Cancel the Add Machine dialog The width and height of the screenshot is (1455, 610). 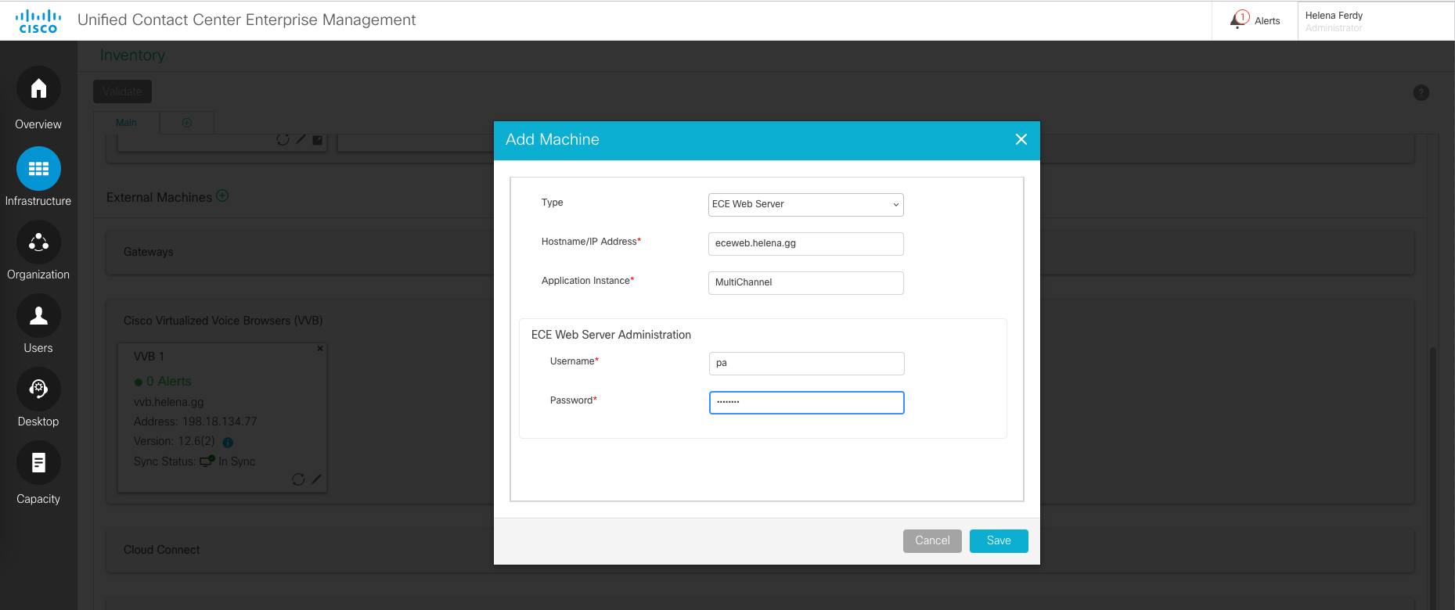pyautogui.click(x=931, y=541)
